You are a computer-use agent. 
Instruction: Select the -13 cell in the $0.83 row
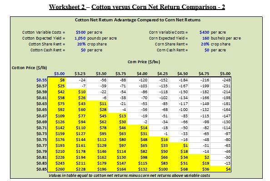point(221,163)
